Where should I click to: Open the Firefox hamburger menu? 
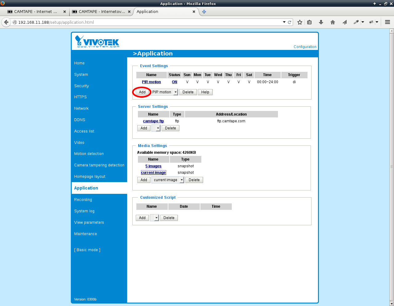[388, 22]
